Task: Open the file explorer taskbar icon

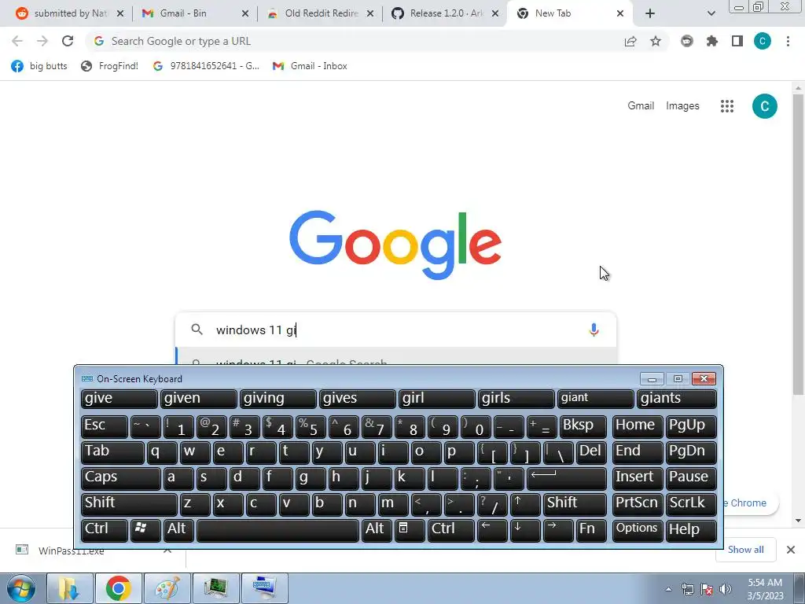Action: click(x=70, y=588)
